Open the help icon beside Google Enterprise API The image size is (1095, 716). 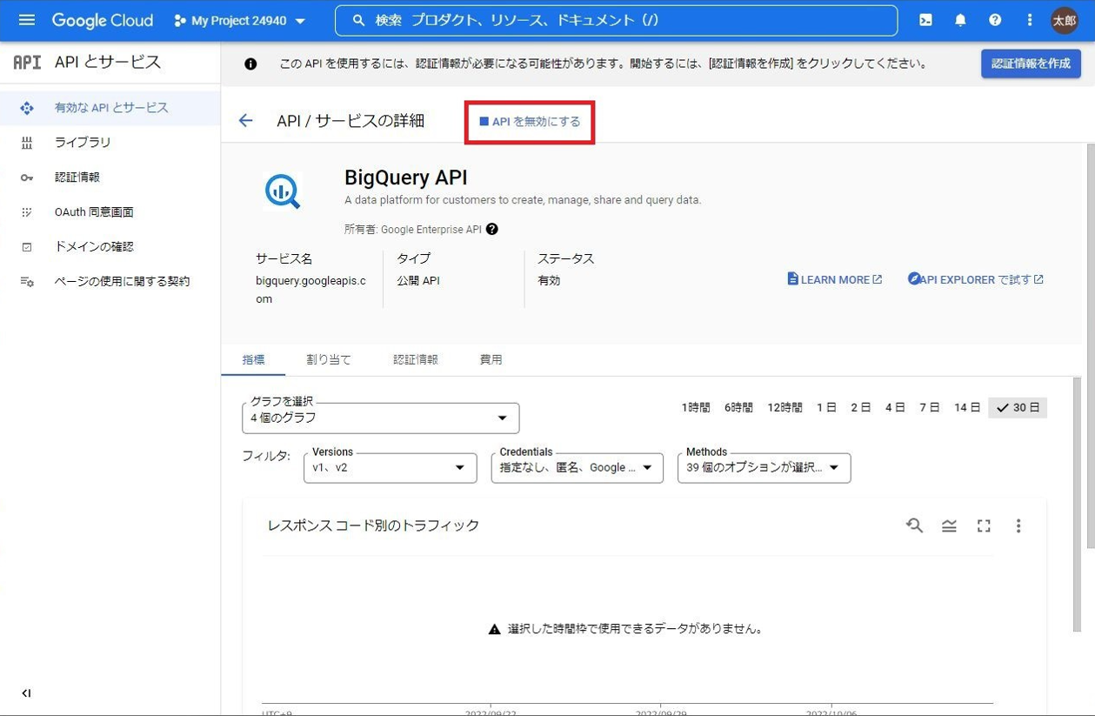click(492, 230)
